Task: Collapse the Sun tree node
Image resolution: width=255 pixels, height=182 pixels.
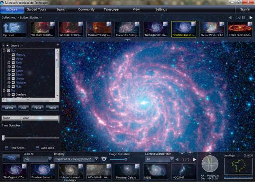Action: pyautogui.click(x=4, y=51)
